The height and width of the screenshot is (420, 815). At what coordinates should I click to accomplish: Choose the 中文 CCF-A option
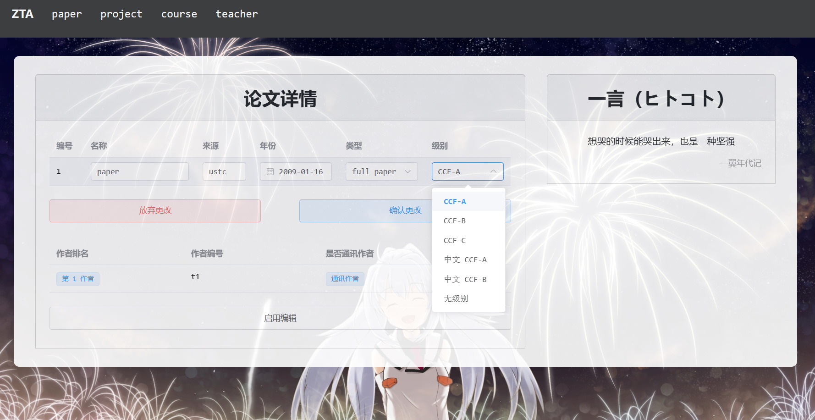click(x=468, y=260)
